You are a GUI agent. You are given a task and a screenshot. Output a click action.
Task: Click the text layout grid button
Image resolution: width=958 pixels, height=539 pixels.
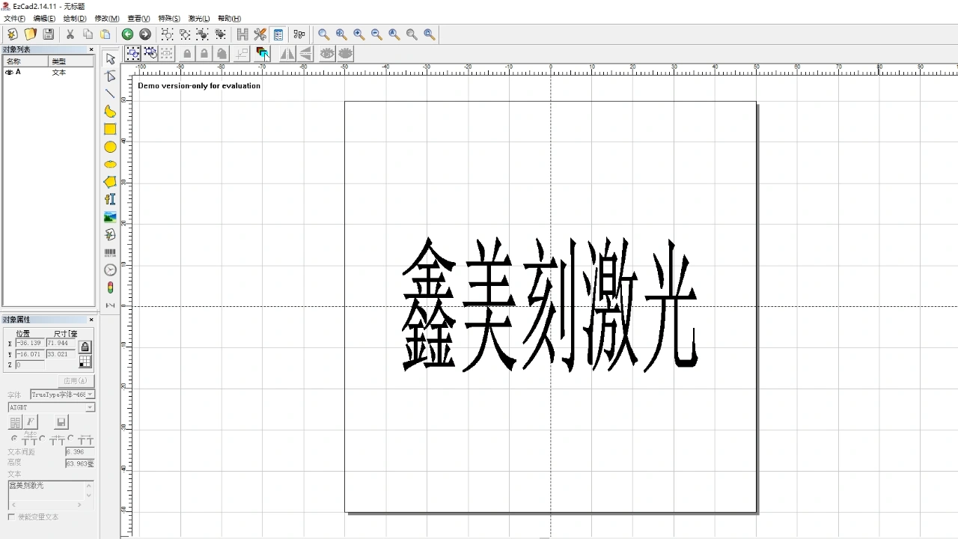click(x=15, y=422)
